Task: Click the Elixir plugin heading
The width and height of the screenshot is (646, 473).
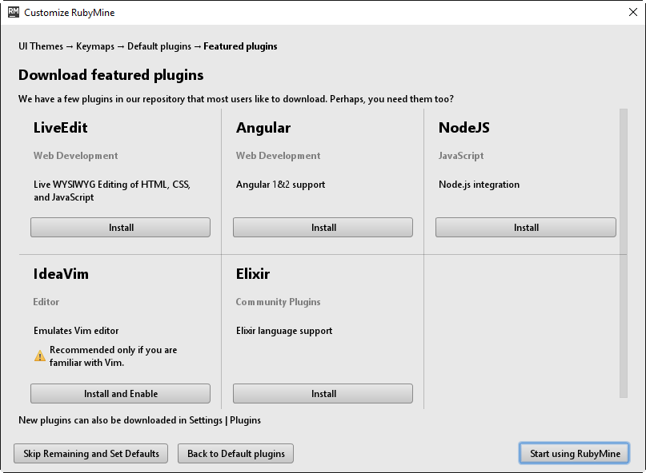Action: pos(253,274)
